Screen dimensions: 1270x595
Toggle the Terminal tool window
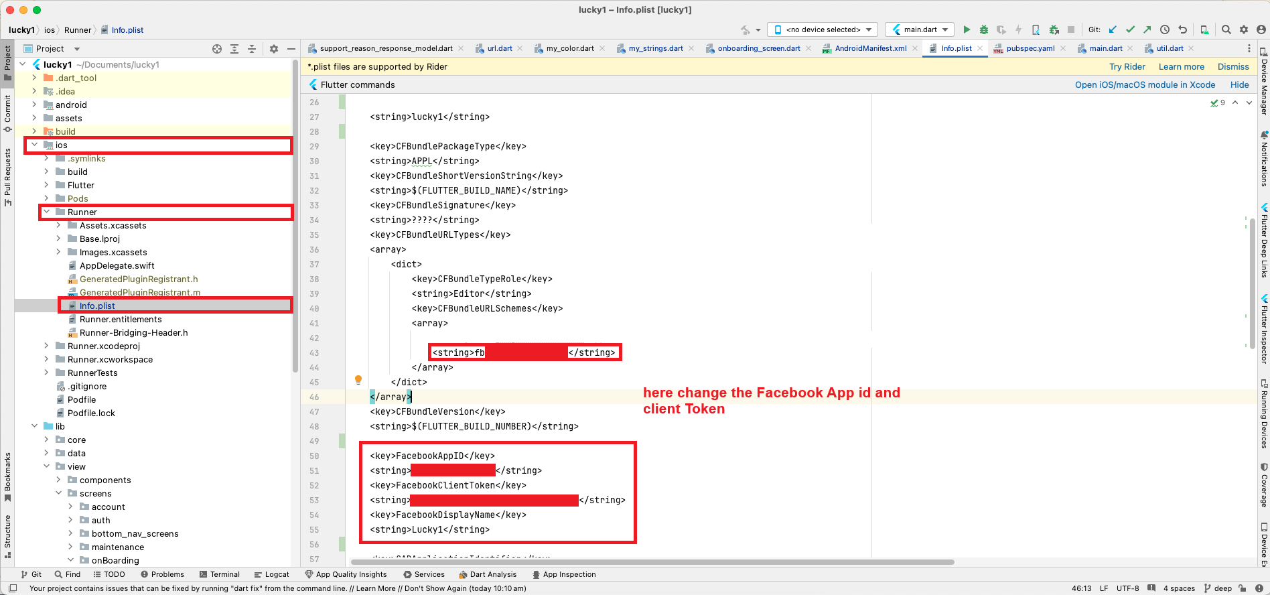click(219, 574)
